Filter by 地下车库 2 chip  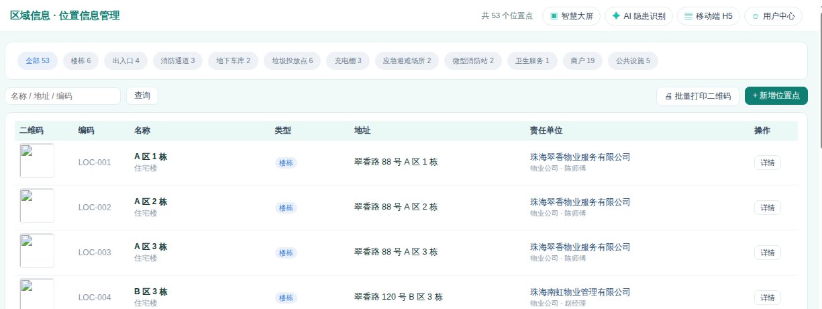[233, 61]
